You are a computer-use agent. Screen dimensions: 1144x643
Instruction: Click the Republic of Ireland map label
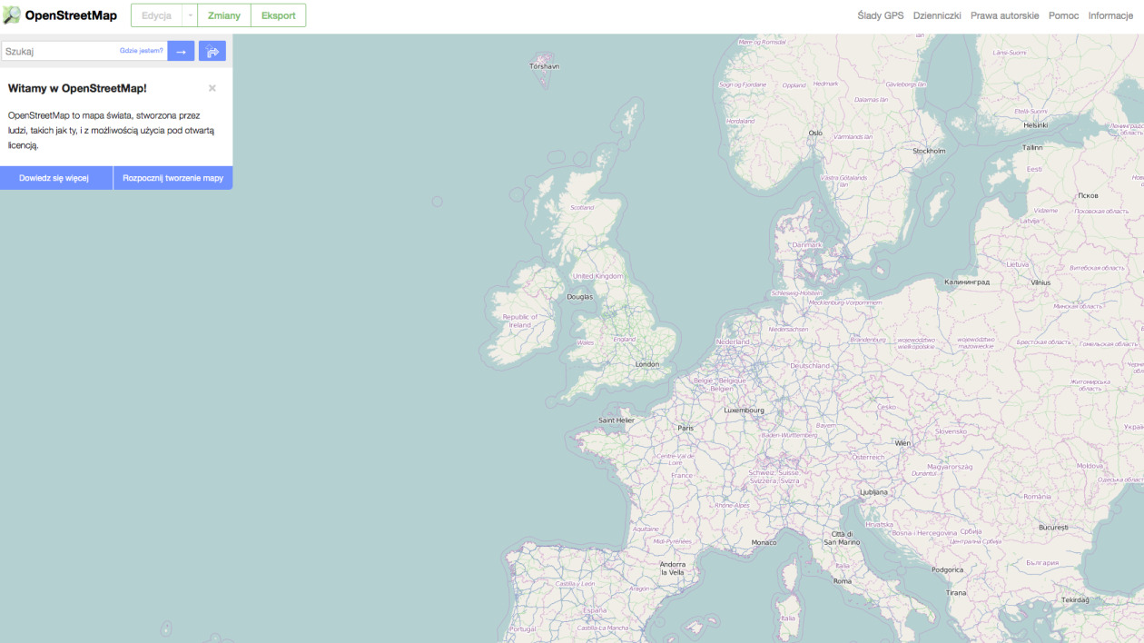(x=520, y=321)
